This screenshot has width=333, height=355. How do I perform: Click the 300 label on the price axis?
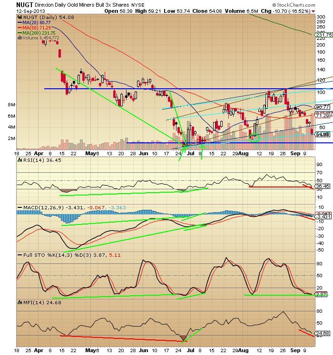pos(321,17)
